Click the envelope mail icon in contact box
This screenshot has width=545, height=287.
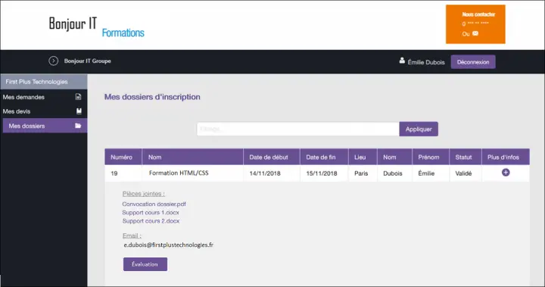coord(475,33)
